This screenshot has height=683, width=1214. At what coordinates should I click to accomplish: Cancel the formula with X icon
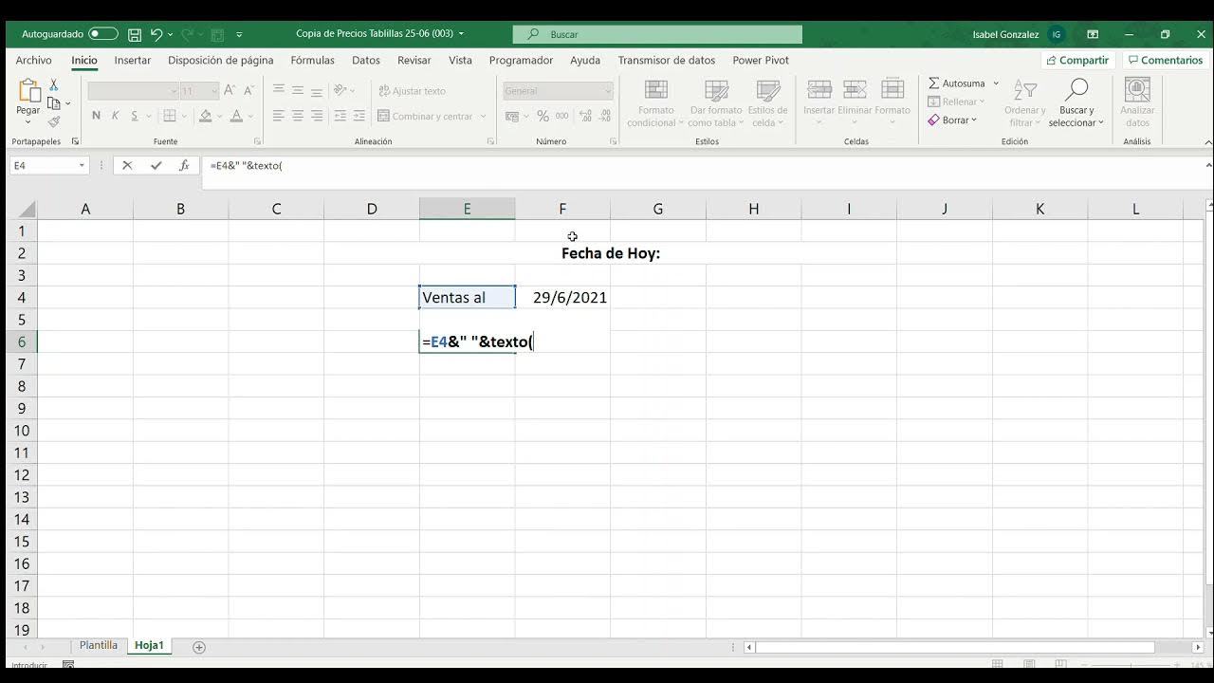pyautogui.click(x=127, y=165)
